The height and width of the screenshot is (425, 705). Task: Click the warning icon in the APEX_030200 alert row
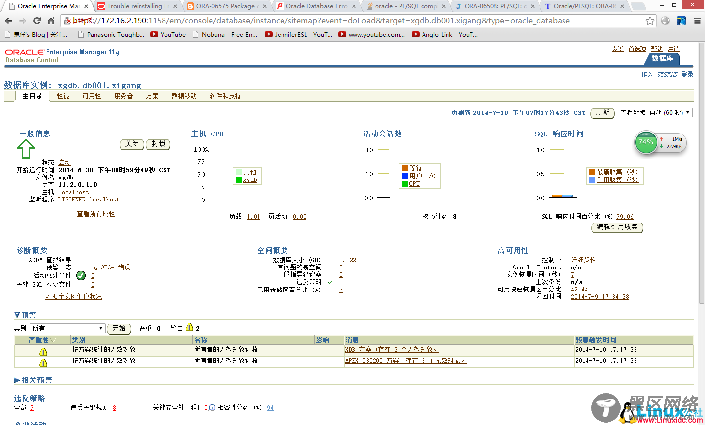point(43,362)
